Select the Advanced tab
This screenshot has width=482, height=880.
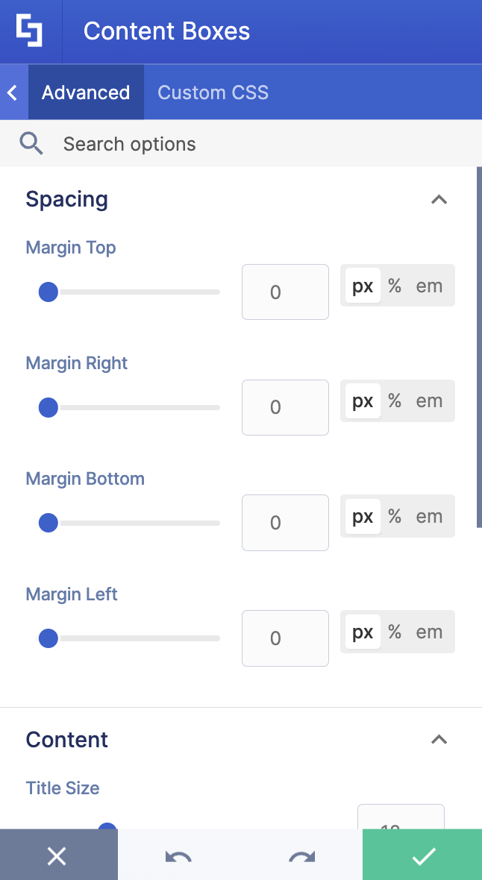(x=86, y=92)
